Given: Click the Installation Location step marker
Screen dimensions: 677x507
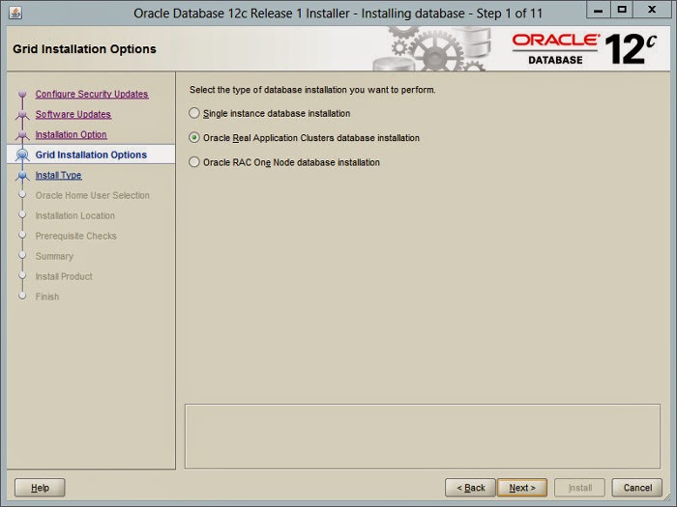Looking at the screenshot, I should pyautogui.click(x=22, y=215).
